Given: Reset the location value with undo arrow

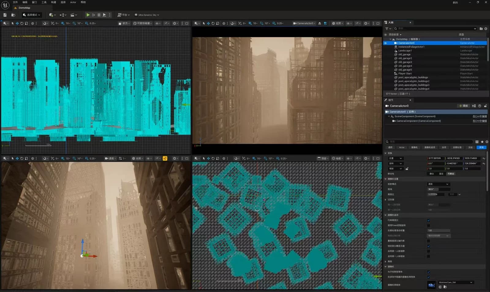Looking at the screenshot, I should click(x=484, y=158).
